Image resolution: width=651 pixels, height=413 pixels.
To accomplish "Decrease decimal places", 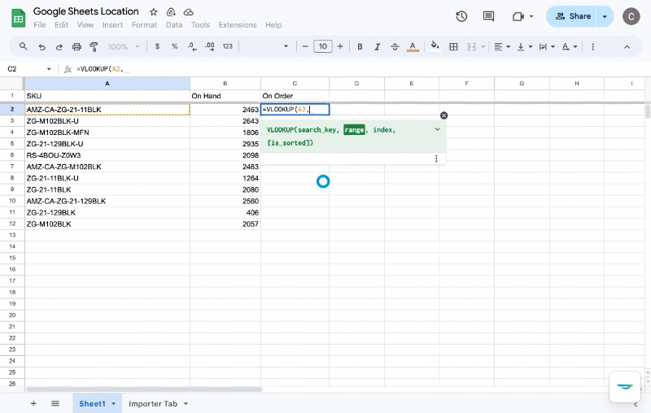I will [192, 46].
